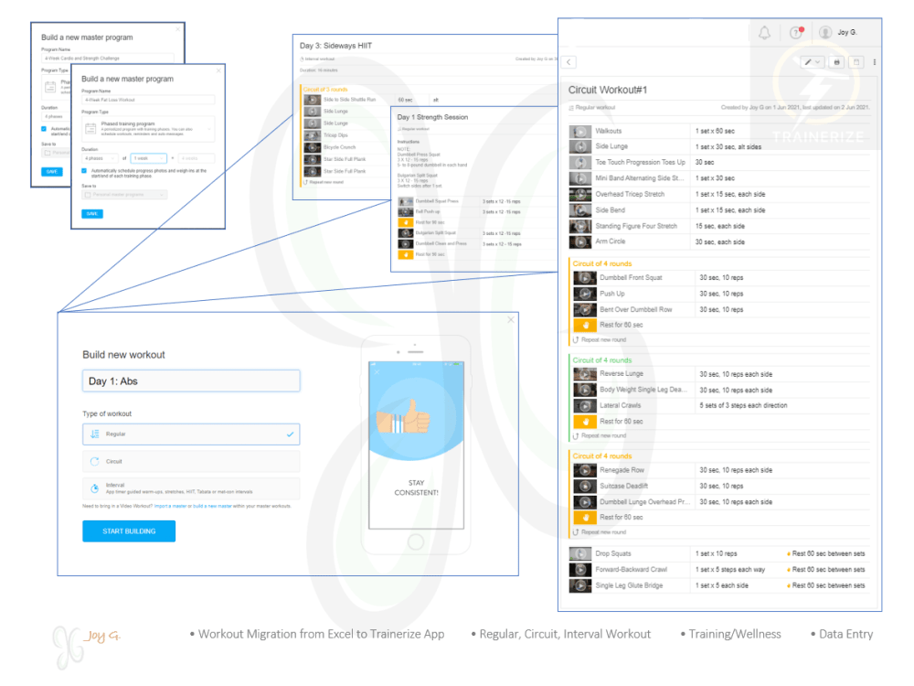This screenshot has width=914, height=686.
Task: Go back using the left chevron button
Action: (569, 62)
